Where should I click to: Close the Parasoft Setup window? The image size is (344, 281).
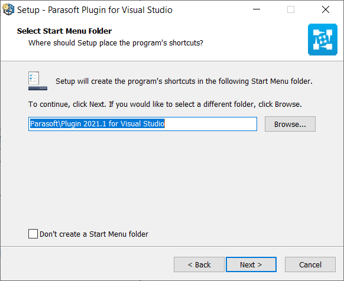pos(326,9)
